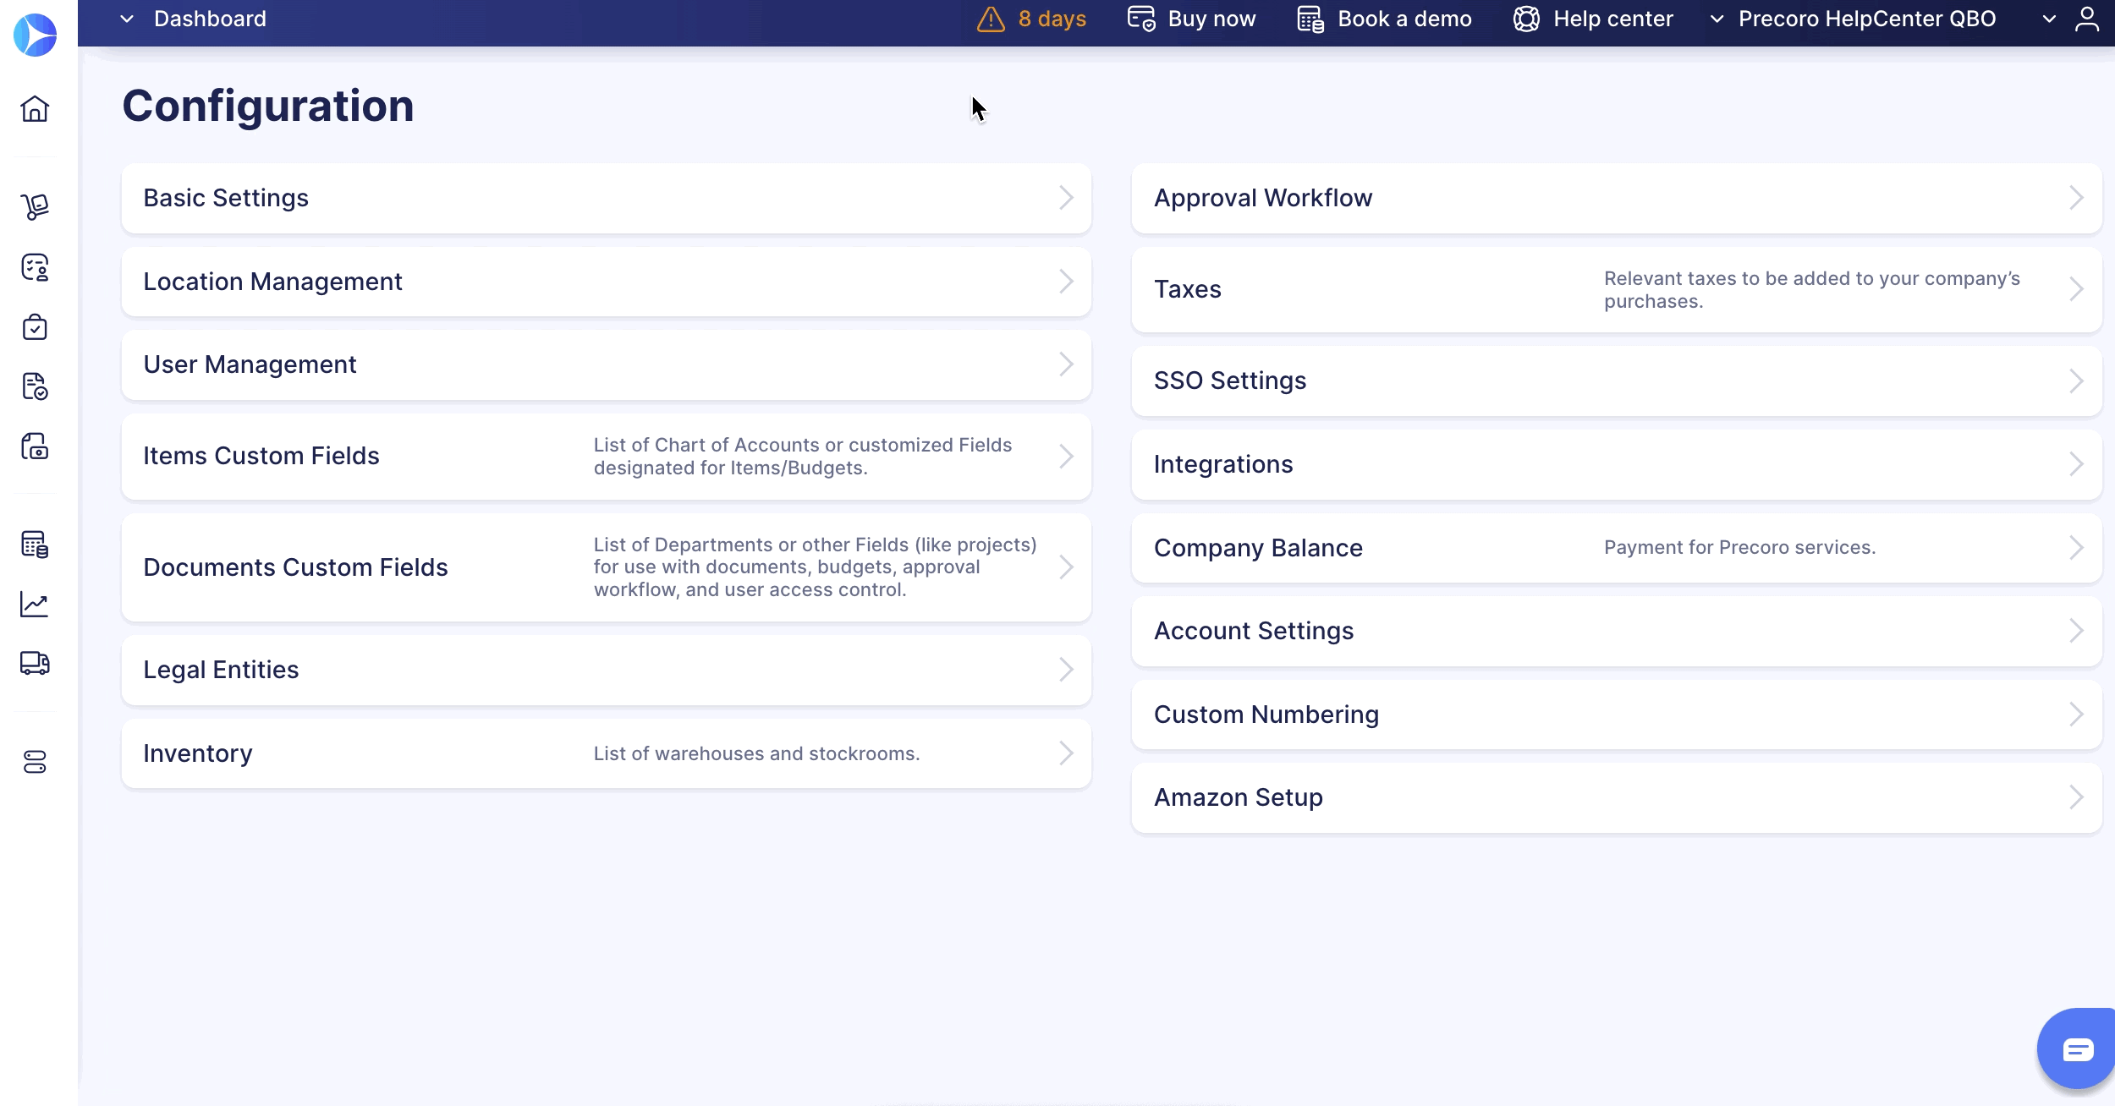The width and height of the screenshot is (2115, 1106).
Task: Click 'List of warehouses and stockrooms.' description
Action: click(x=756, y=753)
